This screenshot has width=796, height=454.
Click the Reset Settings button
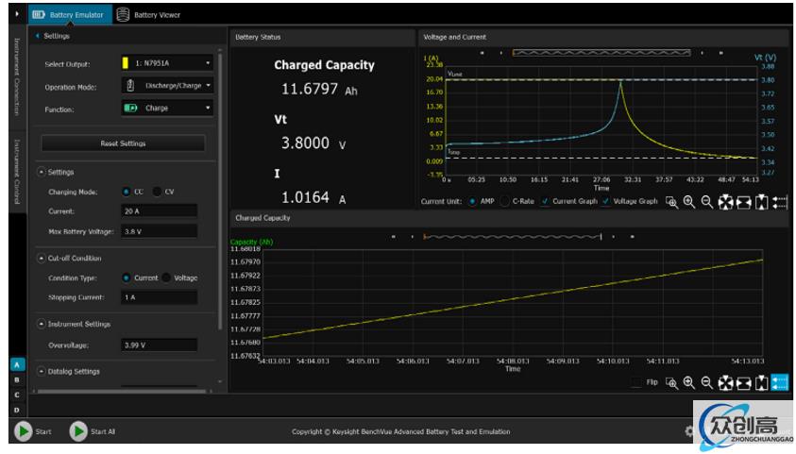point(123,143)
